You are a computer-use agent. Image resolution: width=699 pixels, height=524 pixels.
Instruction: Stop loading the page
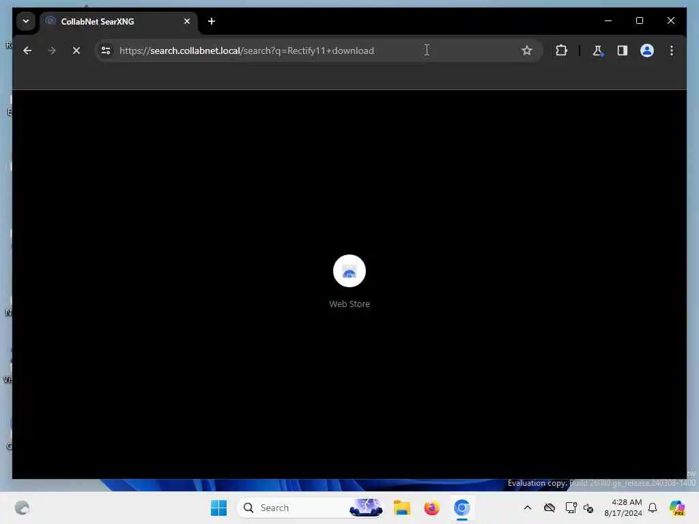[76, 50]
